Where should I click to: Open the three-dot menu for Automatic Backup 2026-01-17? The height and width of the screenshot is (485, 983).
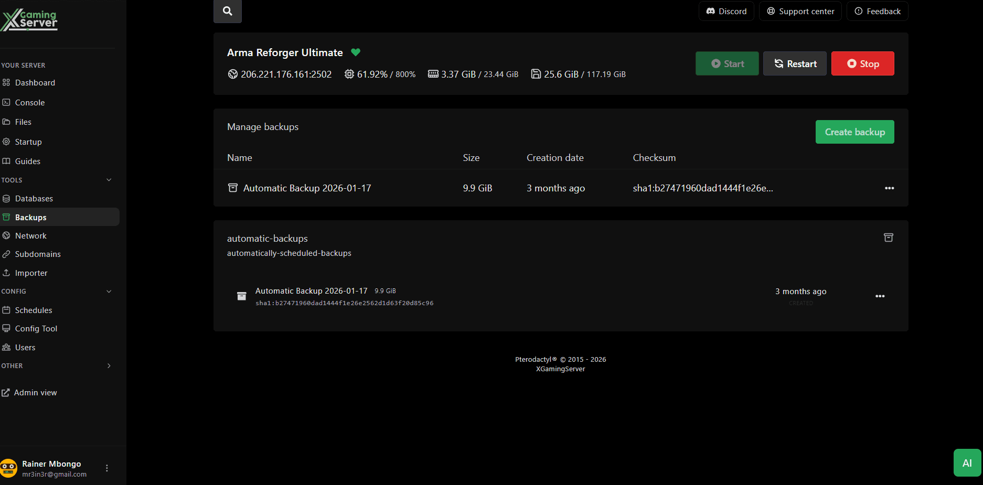point(889,188)
